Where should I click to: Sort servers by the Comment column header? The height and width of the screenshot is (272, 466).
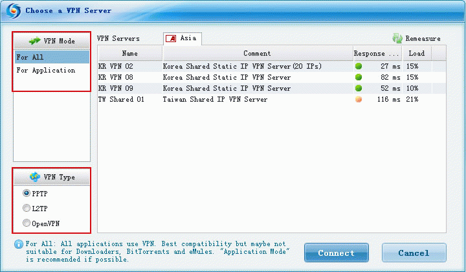click(x=258, y=54)
